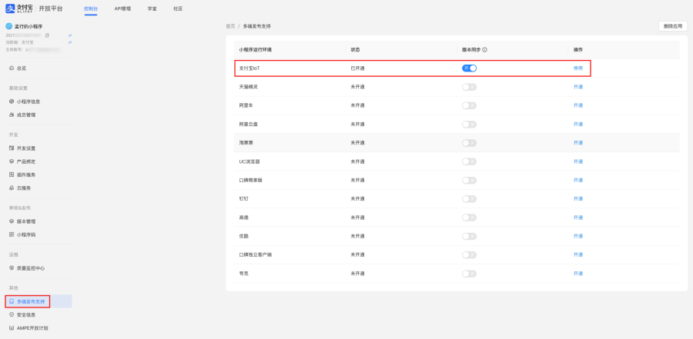Click the 版本管理 sidebar icon

coord(12,221)
